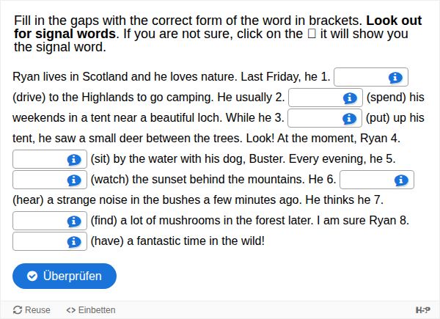440x319 pixels.
Task: Reveal the hint for gap 8 (have)
Action: [x=74, y=241]
